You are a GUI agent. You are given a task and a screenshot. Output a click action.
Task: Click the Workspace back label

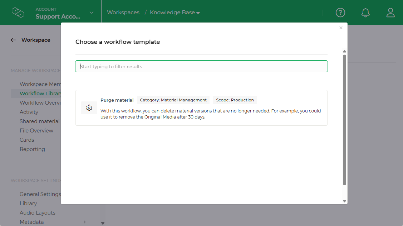click(36, 40)
